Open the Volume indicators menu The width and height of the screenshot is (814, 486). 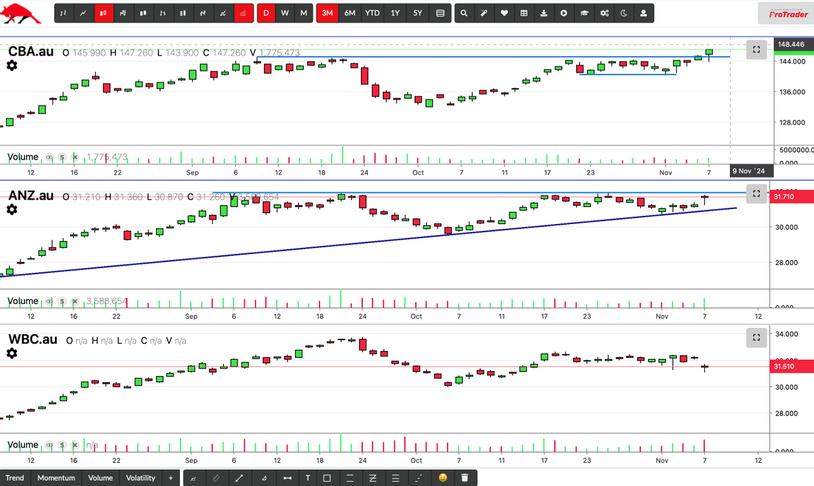pos(100,478)
